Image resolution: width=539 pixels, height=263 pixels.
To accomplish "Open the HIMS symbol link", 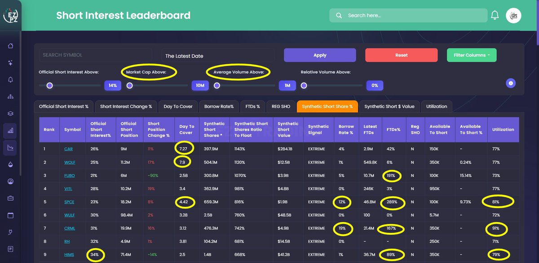I will (x=69, y=255).
